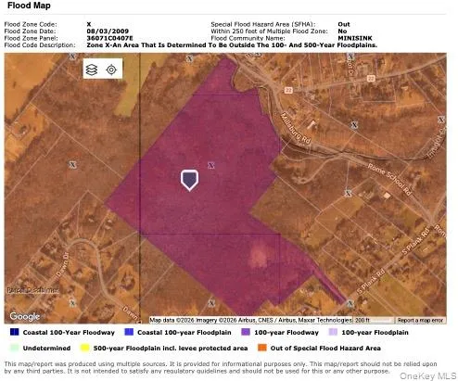Click the X zone label inside the purple parcel

coord(211,165)
